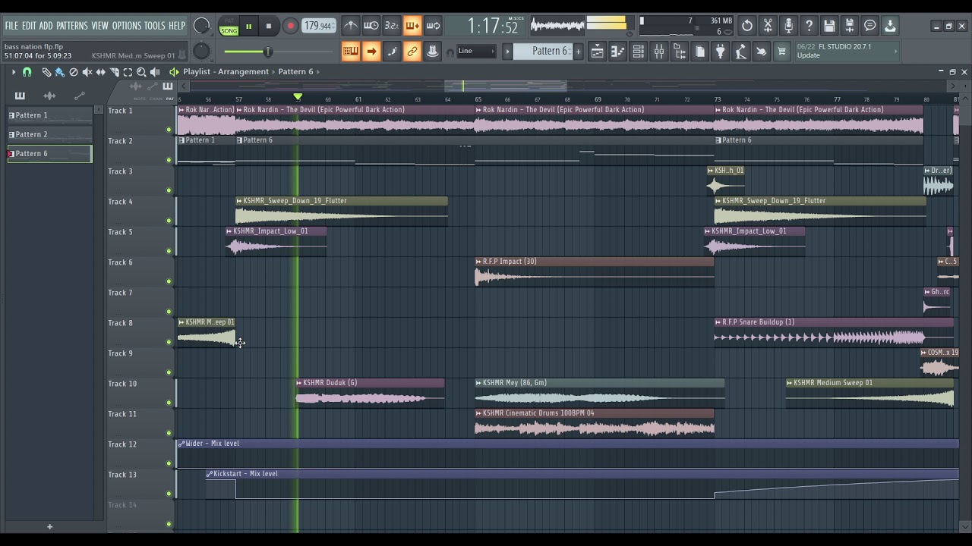
Task: Open the EDIT menu
Action: 29,26
